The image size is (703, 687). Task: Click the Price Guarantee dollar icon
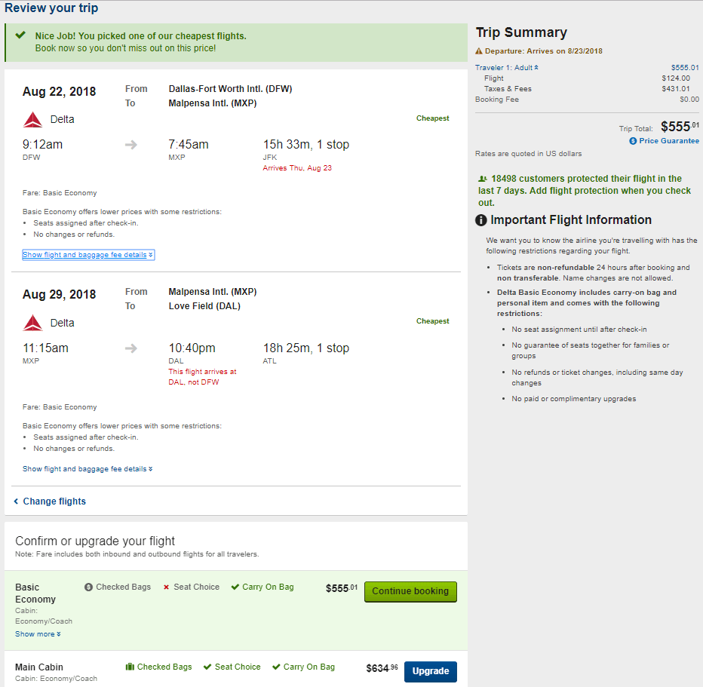(633, 141)
